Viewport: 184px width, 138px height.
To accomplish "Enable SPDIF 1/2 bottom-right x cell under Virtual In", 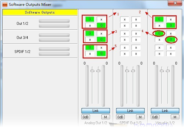I will pyautogui.click(x=171, y=54).
